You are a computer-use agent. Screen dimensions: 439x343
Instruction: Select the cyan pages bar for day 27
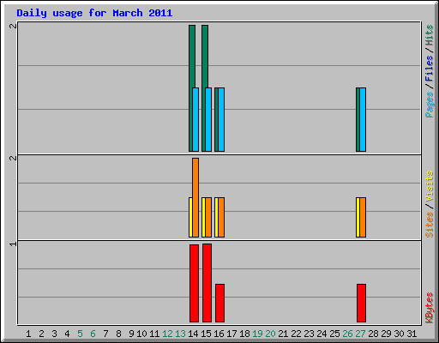click(x=363, y=119)
